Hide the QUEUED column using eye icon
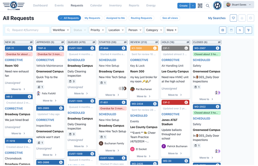The width and height of the screenshot is (258, 166). click(93, 42)
